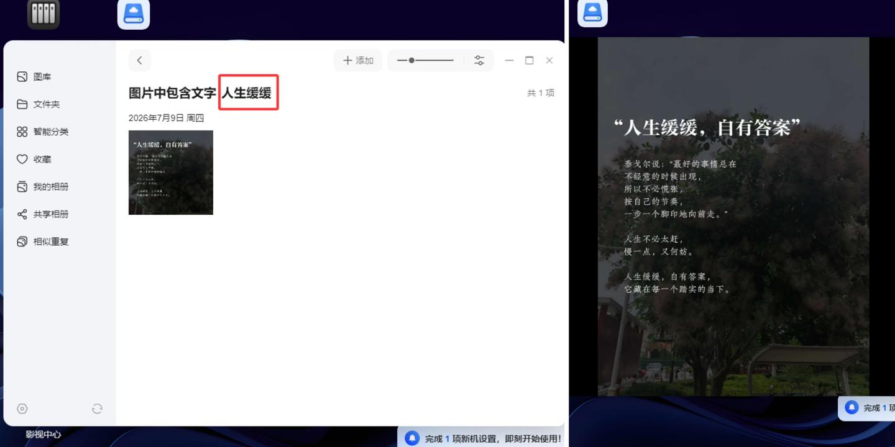Click the 共 1 项 count text
This screenshot has height=447, width=895.
541,93
